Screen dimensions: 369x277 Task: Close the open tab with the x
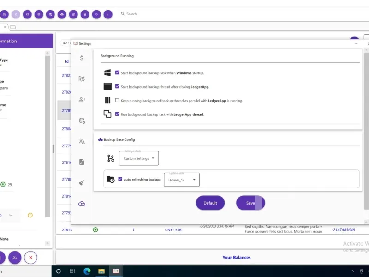(5, 27)
